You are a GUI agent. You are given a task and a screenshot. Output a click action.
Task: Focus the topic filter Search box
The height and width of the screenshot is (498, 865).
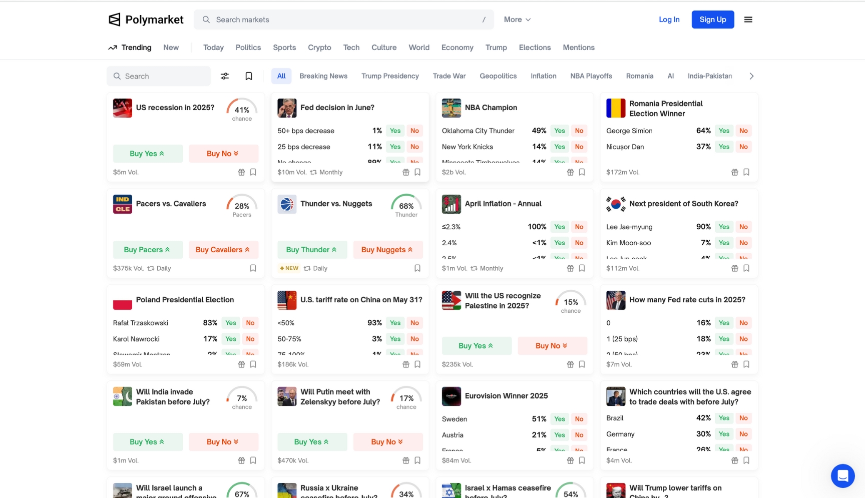159,76
